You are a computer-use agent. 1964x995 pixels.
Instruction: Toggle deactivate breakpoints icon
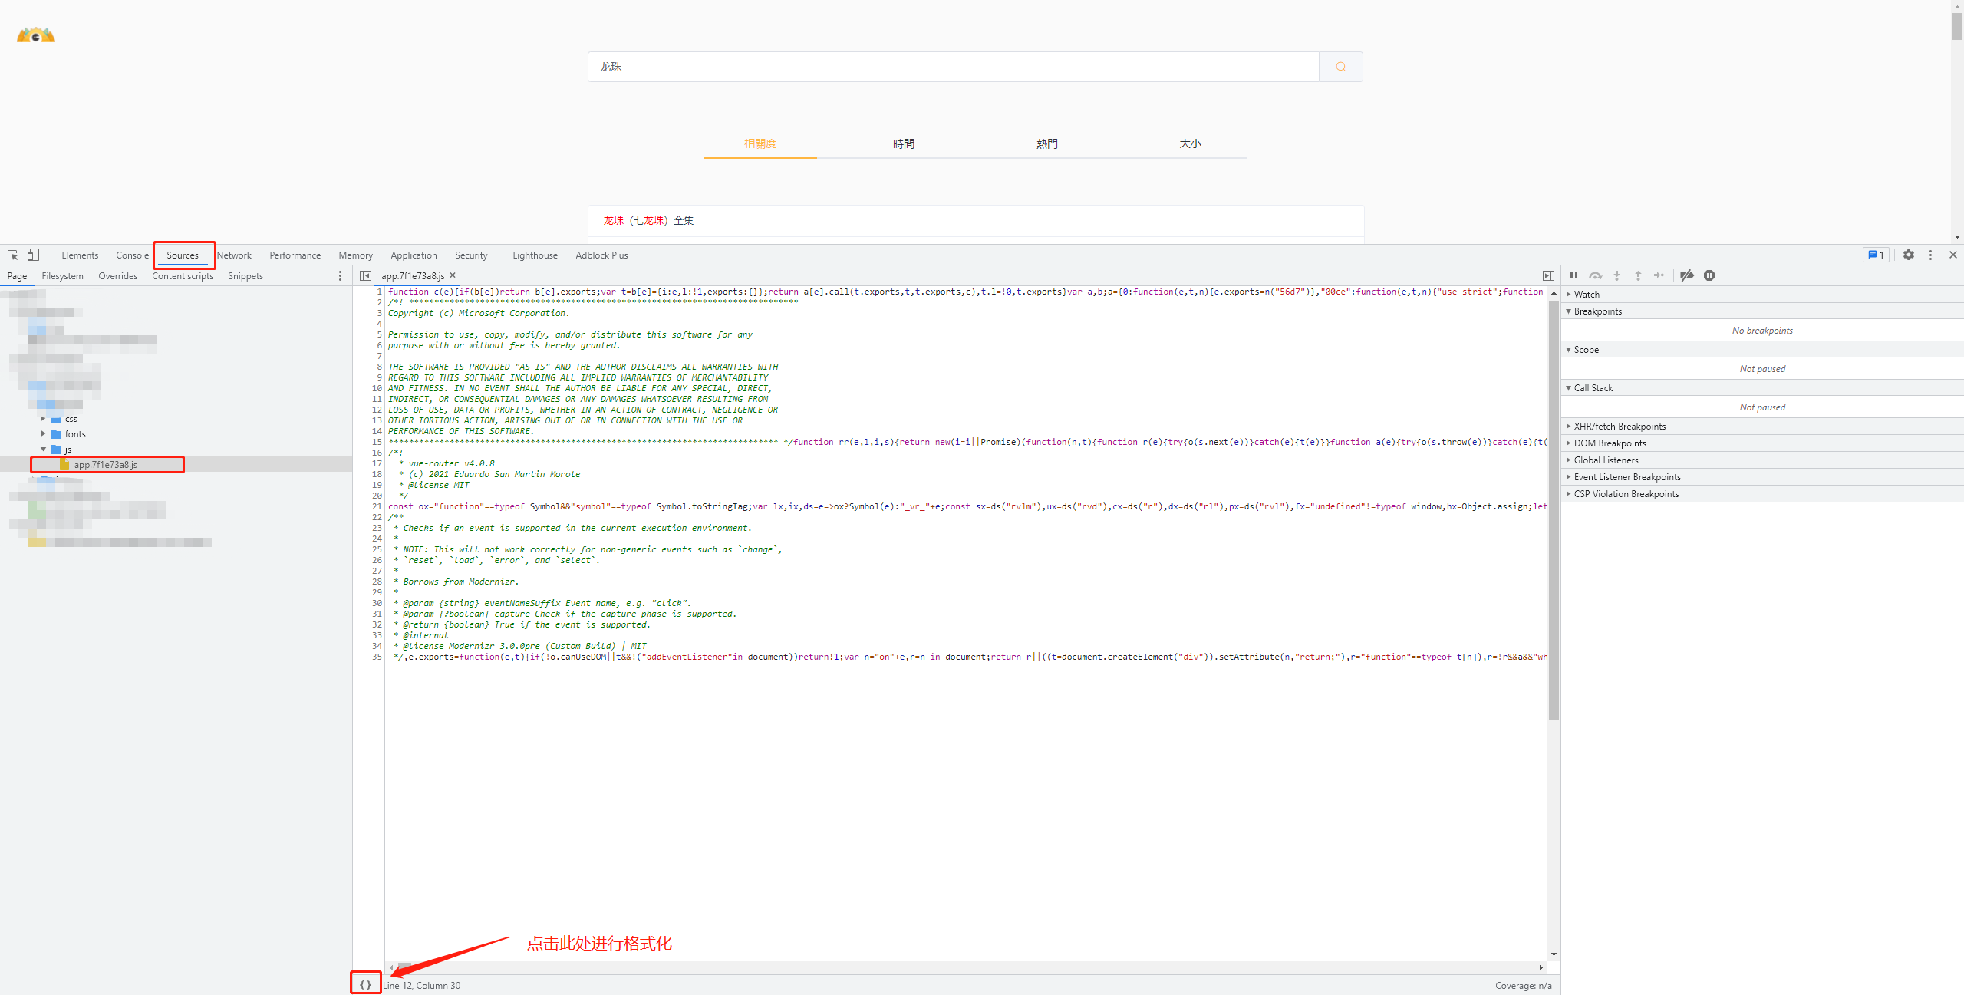[x=1686, y=275]
